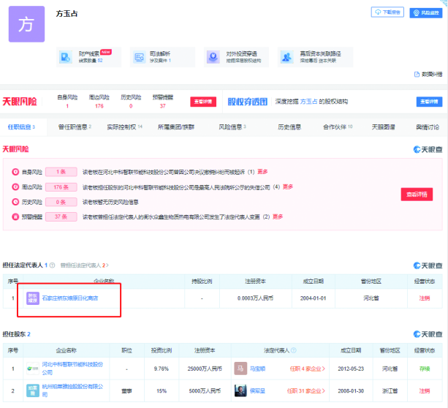Switch to 所属集团/族群 tab
The width and height of the screenshot is (448, 408).
click(176, 127)
